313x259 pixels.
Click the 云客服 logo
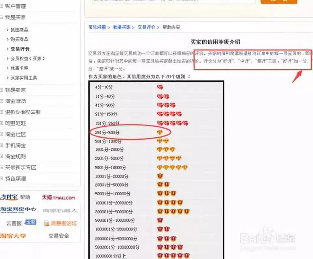14,223
